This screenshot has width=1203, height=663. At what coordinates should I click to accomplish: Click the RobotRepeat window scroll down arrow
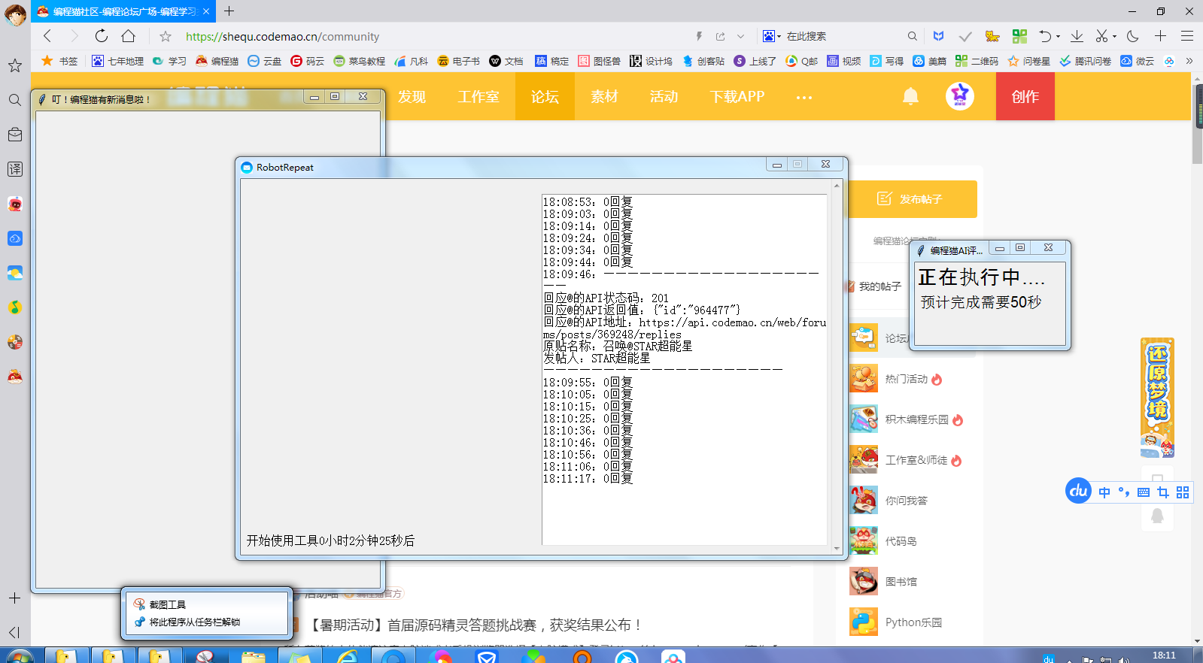pos(837,549)
